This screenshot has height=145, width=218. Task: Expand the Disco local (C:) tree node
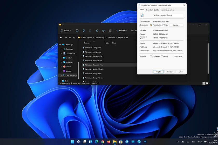(x=61, y=76)
